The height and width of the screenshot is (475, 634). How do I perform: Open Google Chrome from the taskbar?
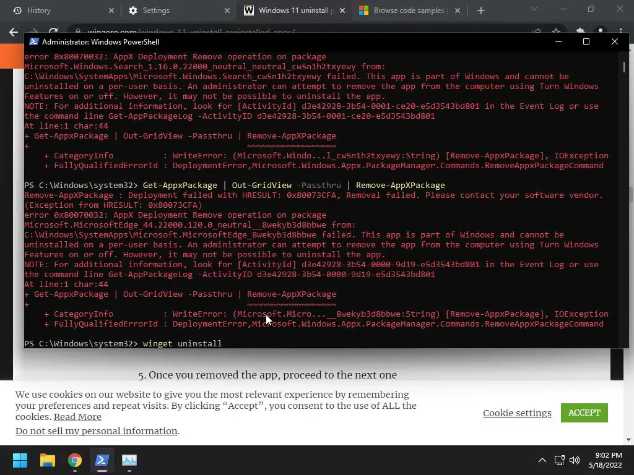pyautogui.click(x=75, y=460)
